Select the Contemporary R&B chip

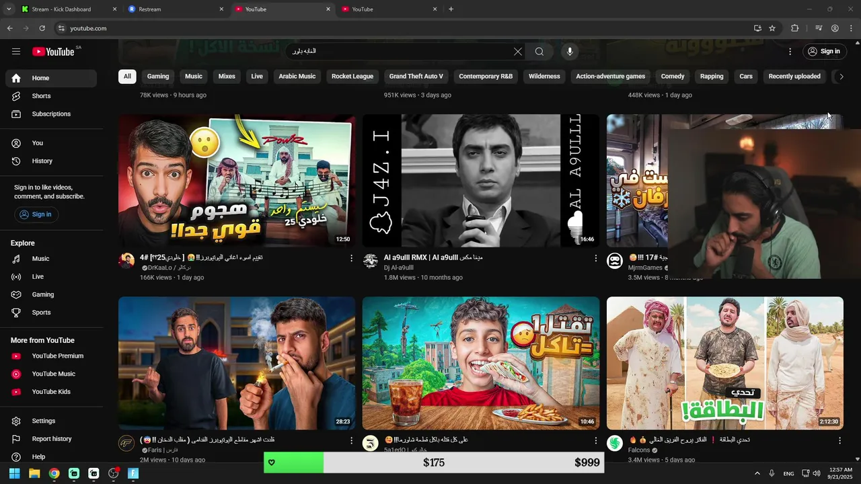(486, 77)
